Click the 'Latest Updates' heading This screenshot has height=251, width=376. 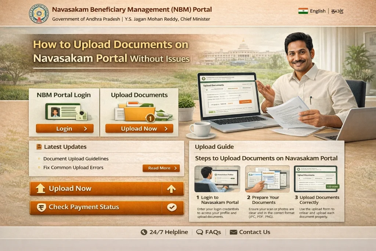(x=65, y=147)
